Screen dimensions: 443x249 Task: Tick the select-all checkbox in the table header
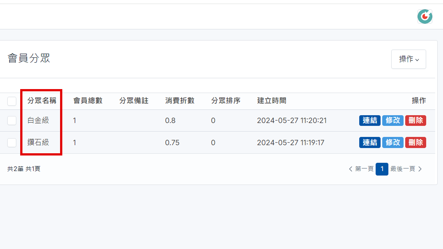click(x=12, y=101)
